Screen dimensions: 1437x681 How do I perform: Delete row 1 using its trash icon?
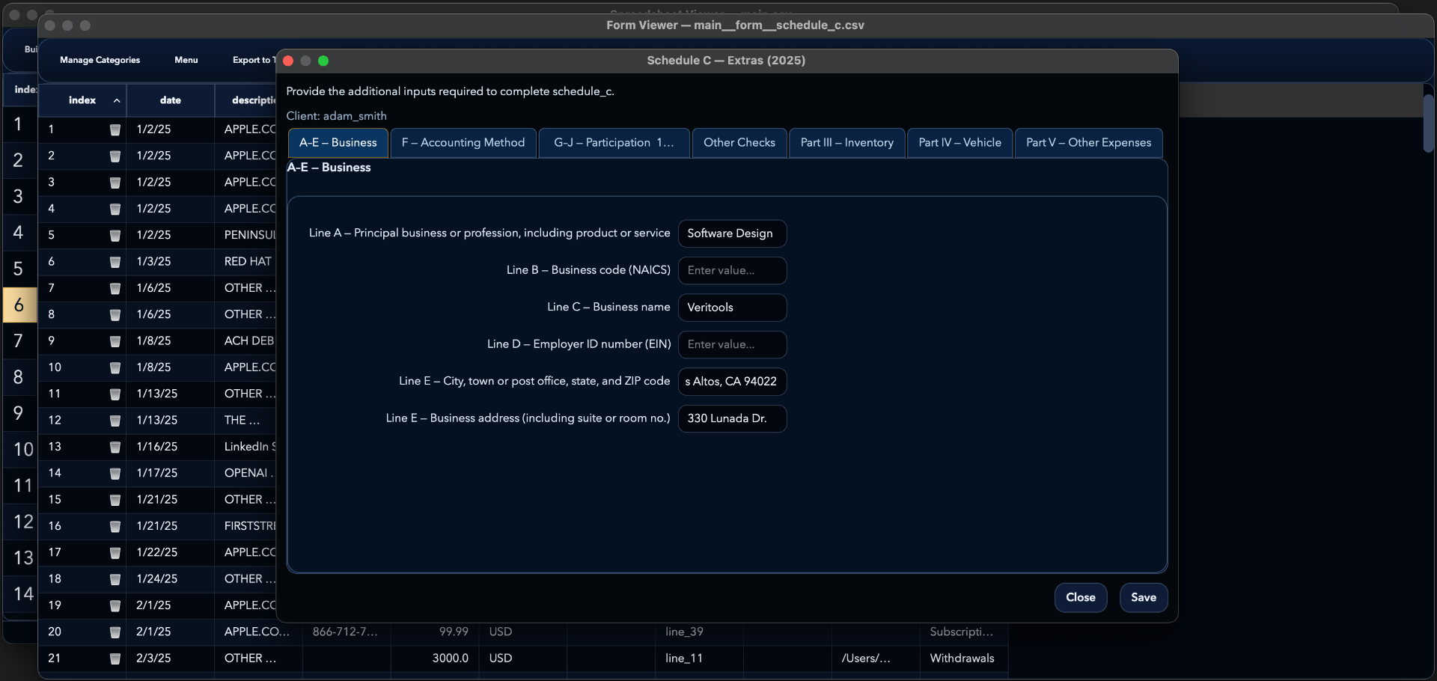click(x=115, y=129)
